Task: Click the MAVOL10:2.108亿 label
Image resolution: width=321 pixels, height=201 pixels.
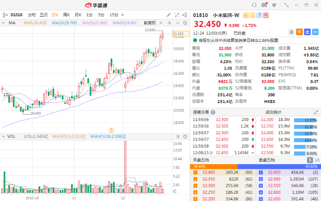Action: click(x=108, y=136)
